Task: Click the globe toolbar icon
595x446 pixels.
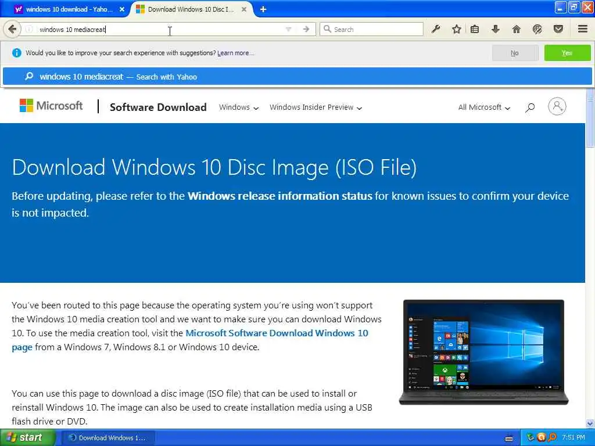Action: pyautogui.click(x=537, y=29)
